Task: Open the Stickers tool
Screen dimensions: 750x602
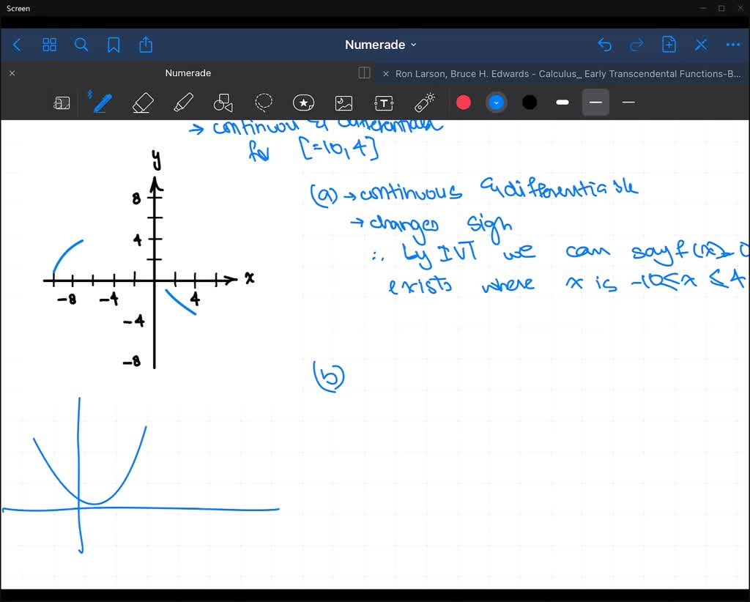Action: pyautogui.click(x=303, y=103)
